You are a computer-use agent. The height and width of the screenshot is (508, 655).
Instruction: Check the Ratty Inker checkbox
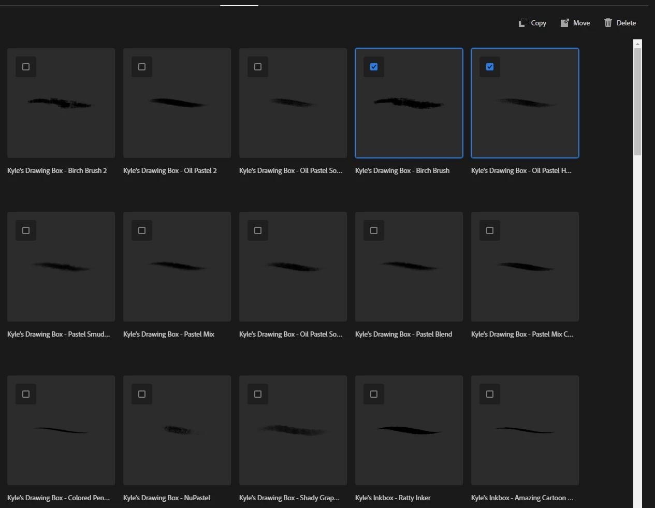(374, 394)
